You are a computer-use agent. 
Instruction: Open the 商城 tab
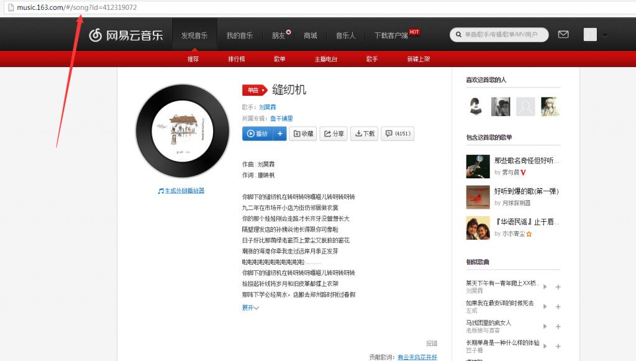coord(311,35)
